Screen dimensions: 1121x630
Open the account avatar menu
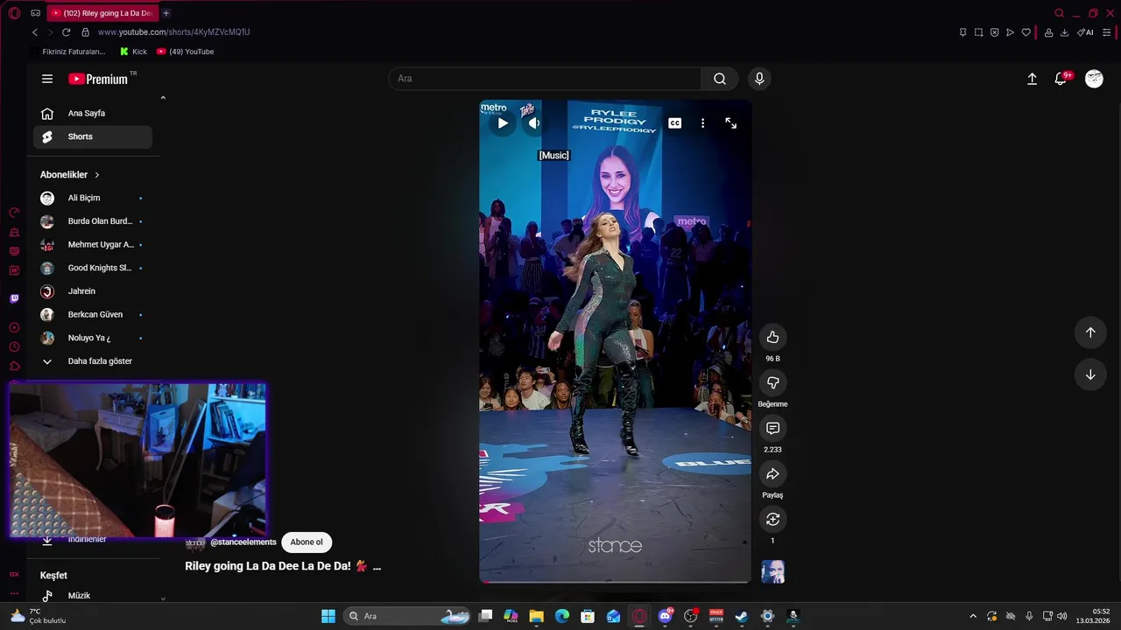point(1094,79)
